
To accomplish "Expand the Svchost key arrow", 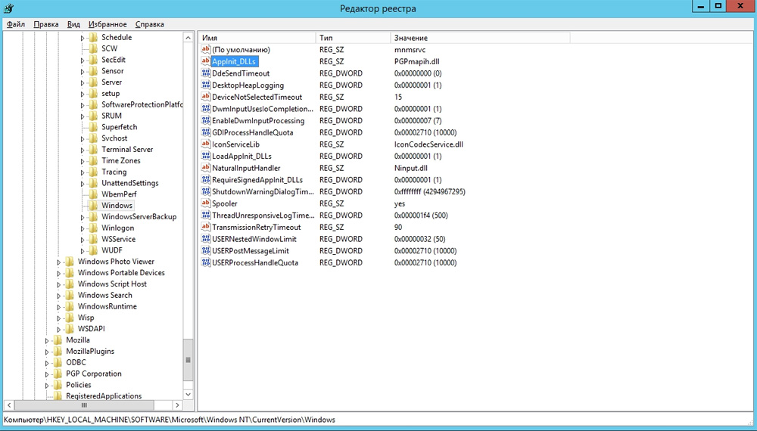I will click(x=82, y=138).
